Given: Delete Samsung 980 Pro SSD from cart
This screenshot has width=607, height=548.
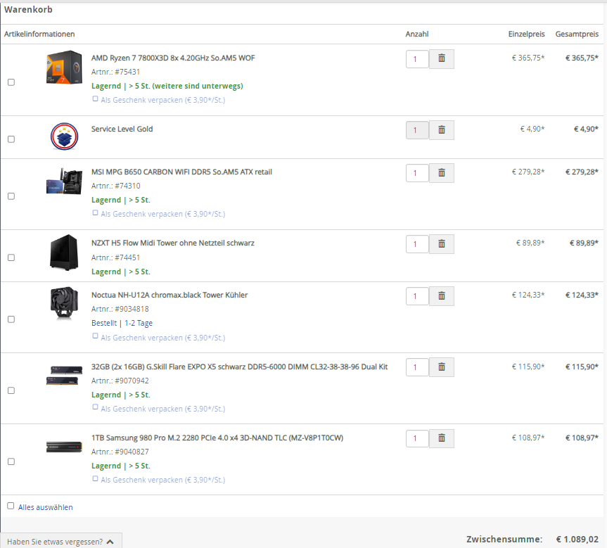Looking at the screenshot, I should (441, 438).
